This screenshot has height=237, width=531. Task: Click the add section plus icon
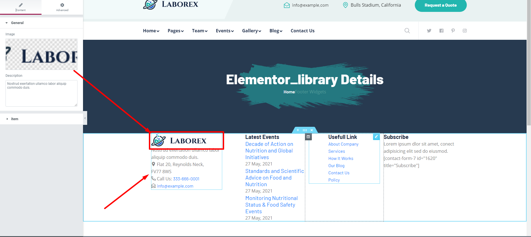(298, 130)
